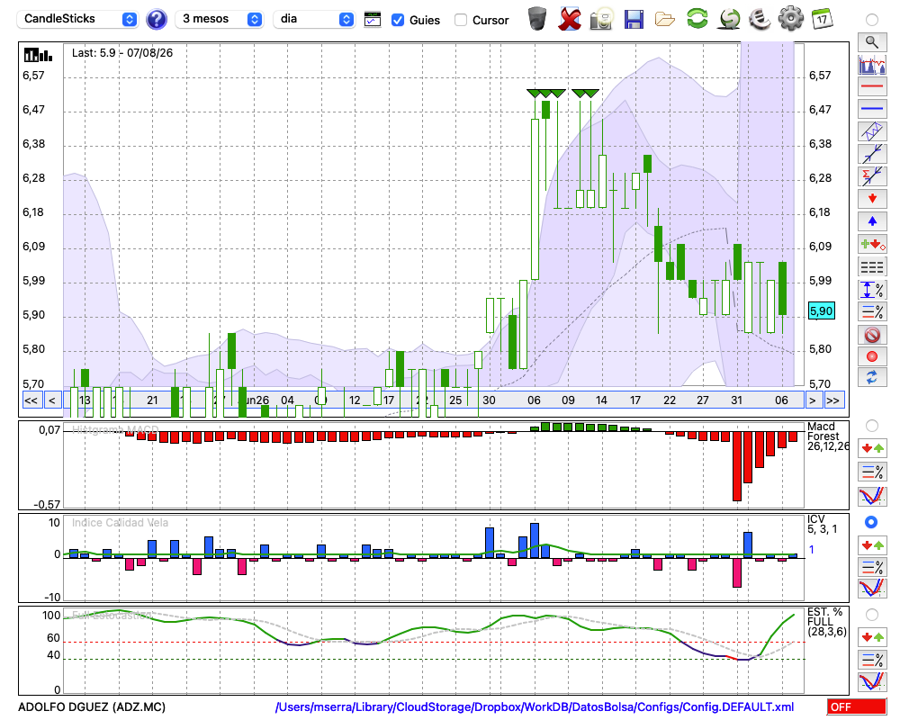Screen dimensions: 900x720
Task: Click MACD panel red-green arrows button
Action: tap(872, 448)
